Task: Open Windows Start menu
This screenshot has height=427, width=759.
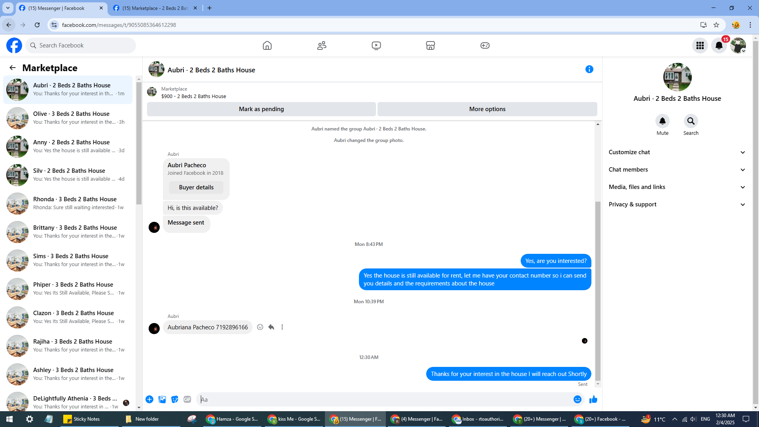Action: (x=9, y=419)
